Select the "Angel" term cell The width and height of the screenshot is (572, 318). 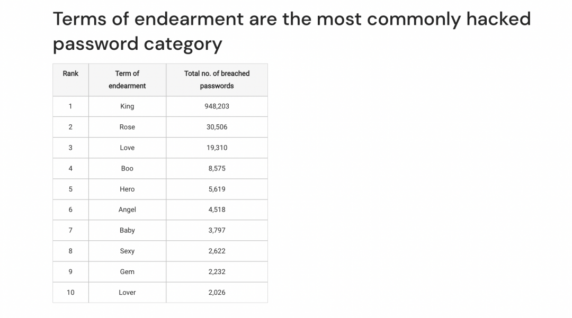click(127, 210)
